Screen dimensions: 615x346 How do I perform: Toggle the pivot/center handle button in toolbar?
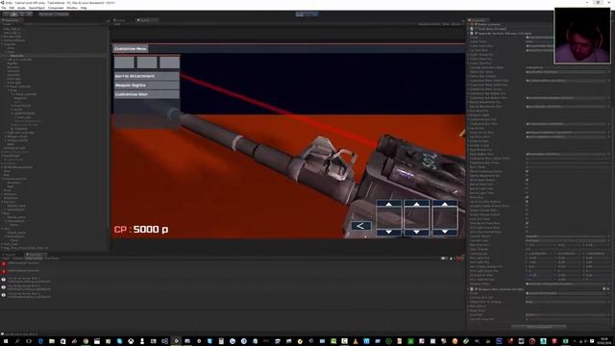(x=46, y=14)
